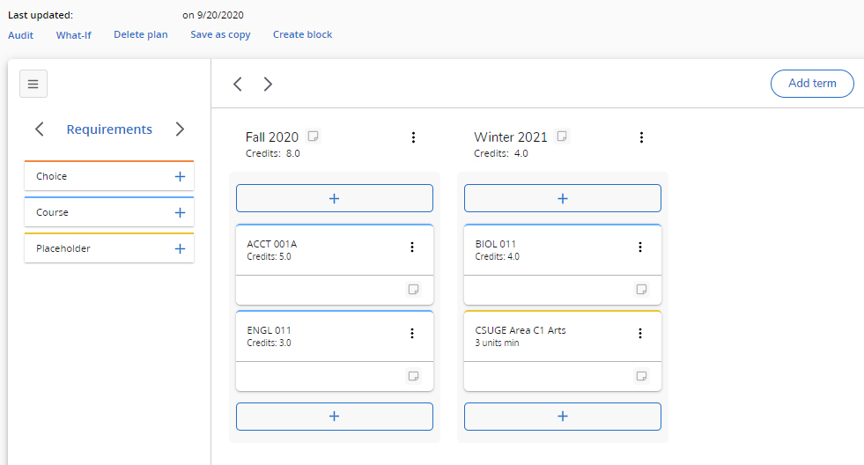Open the What-If link
Viewport: 864px width, 465px height.
click(x=74, y=35)
